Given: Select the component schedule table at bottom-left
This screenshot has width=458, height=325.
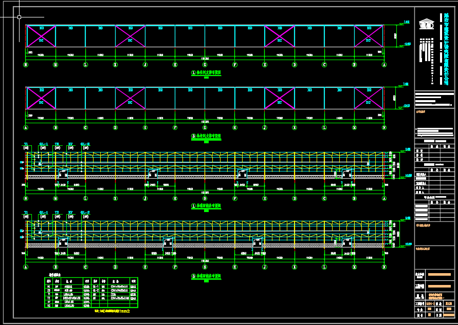Looking at the screenshot, I should tap(91, 292).
